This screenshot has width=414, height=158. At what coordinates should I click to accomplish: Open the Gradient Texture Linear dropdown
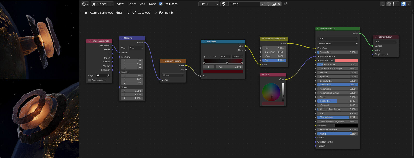(173, 75)
